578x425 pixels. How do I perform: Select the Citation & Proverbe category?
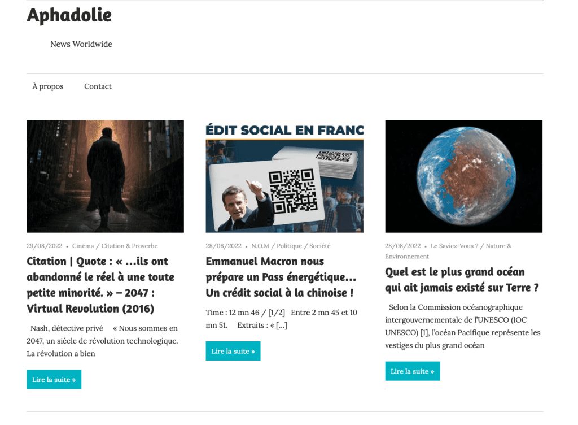coord(129,246)
